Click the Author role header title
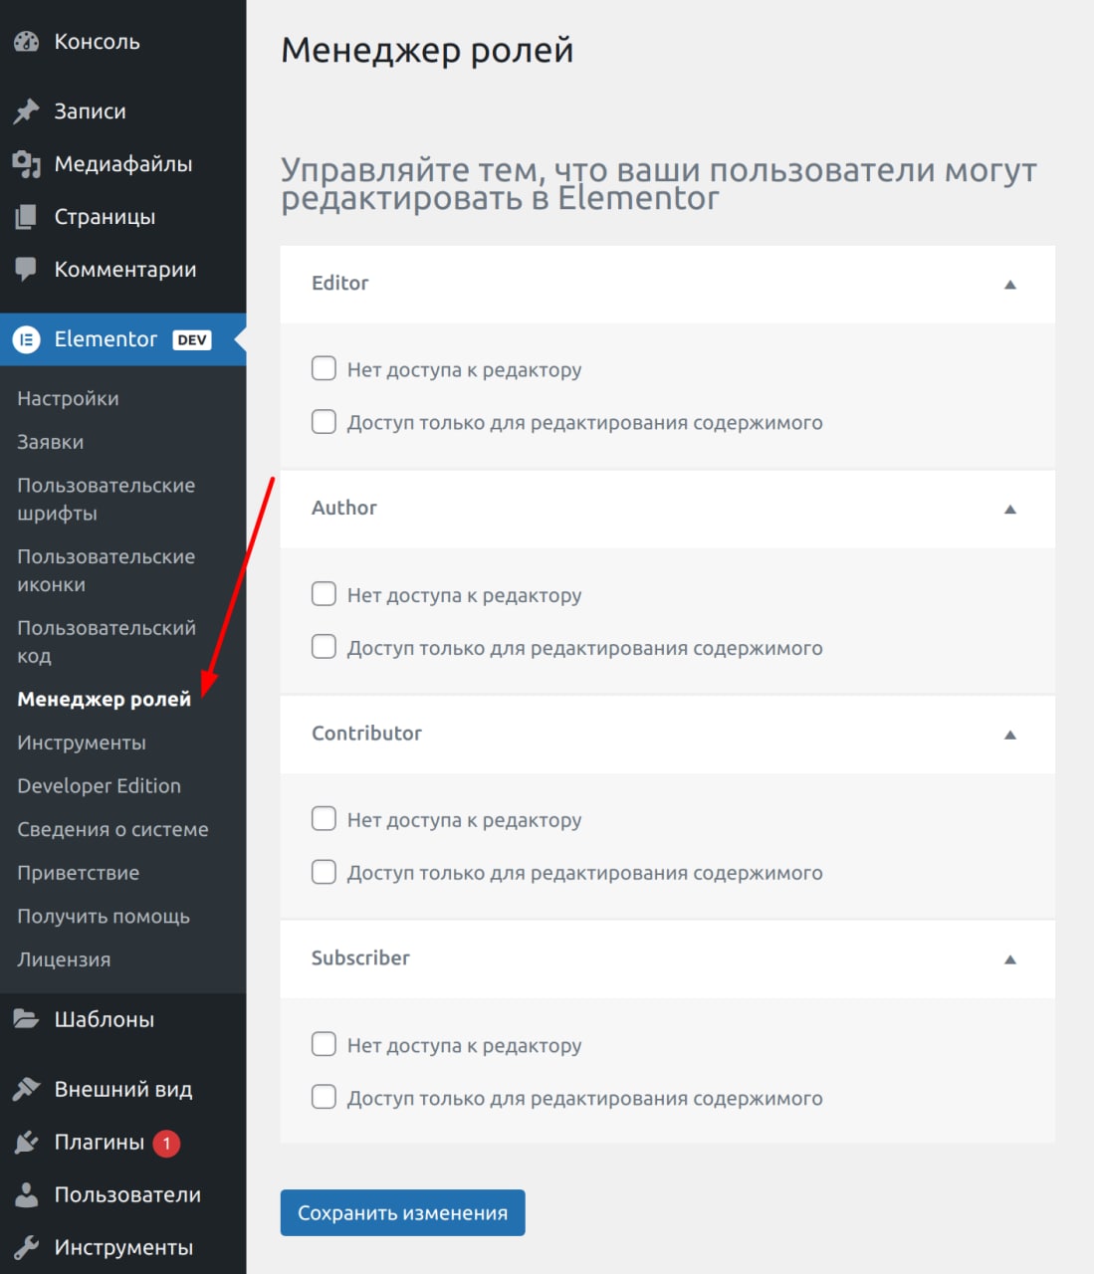 344,509
